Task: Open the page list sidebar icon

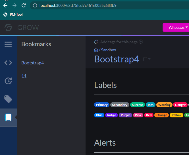Action: [x=8, y=44]
